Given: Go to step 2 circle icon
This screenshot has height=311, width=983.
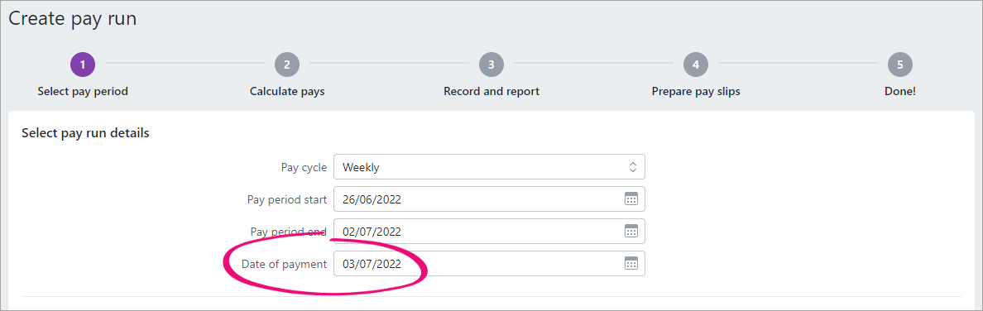Looking at the screenshot, I should click(x=287, y=64).
